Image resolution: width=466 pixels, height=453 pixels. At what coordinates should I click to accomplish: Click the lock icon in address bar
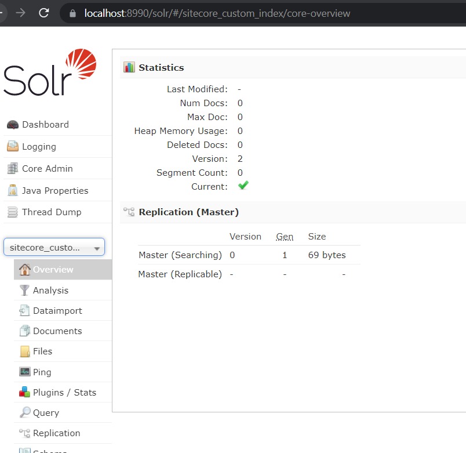click(x=72, y=13)
